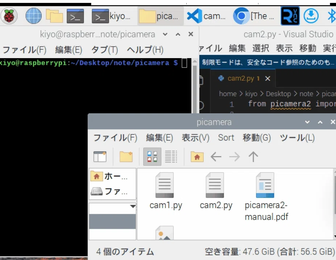This screenshot has width=336, height=260.
Task: Launch the web browser globe icon
Action: pyautogui.click(x=33, y=16)
